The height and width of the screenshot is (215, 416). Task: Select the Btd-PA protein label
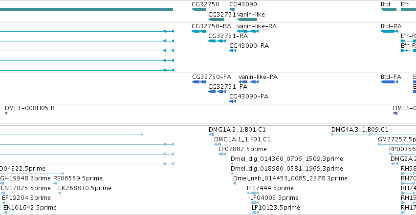[391, 77]
